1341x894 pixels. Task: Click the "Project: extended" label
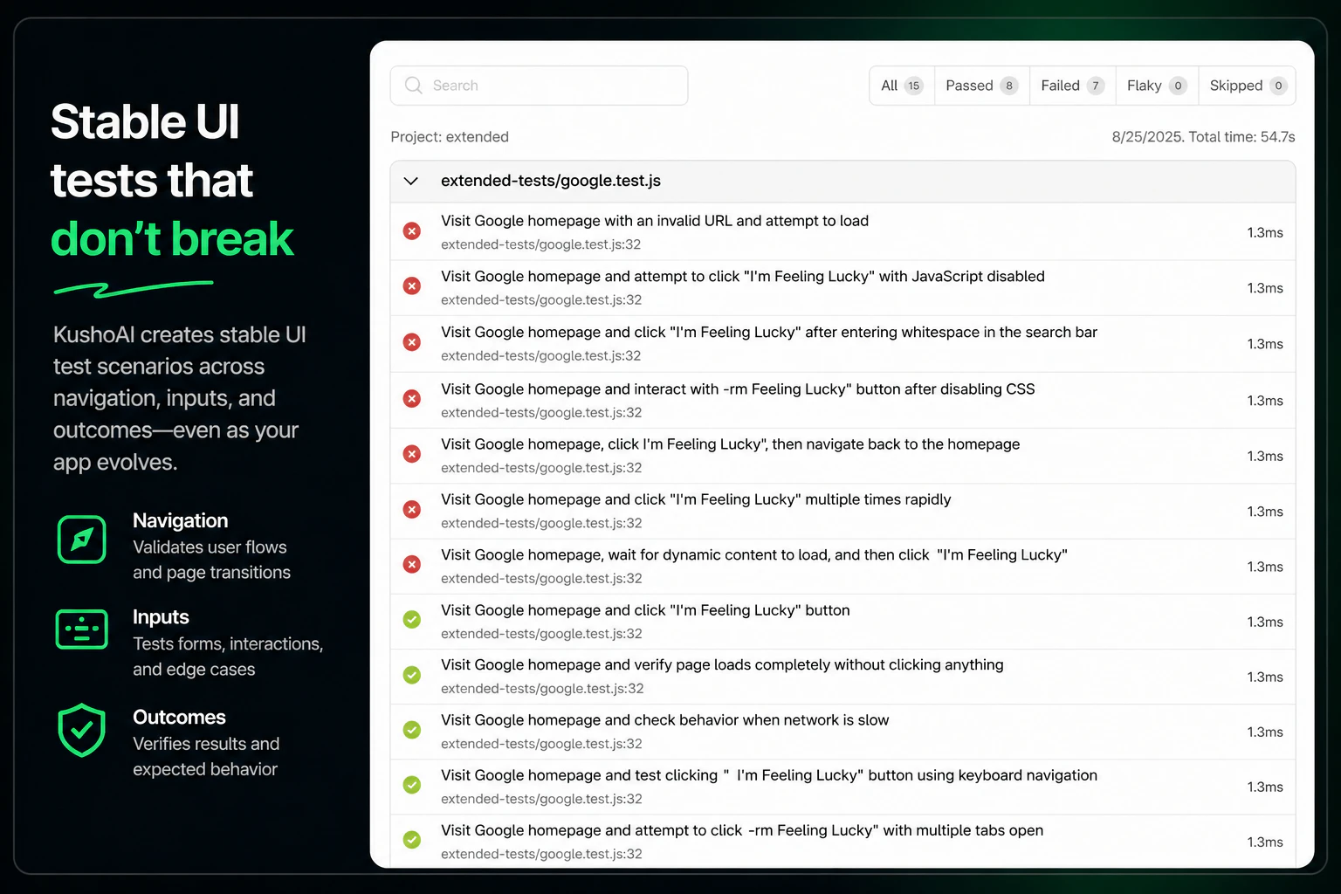(450, 137)
